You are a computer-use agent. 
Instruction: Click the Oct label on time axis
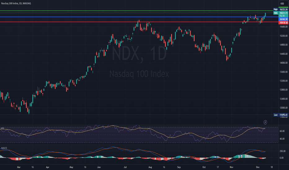[204, 167]
